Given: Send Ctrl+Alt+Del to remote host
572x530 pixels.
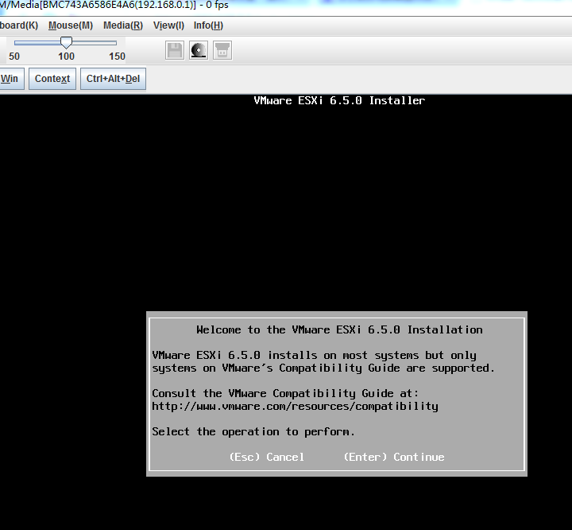Looking at the screenshot, I should pyautogui.click(x=113, y=79).
